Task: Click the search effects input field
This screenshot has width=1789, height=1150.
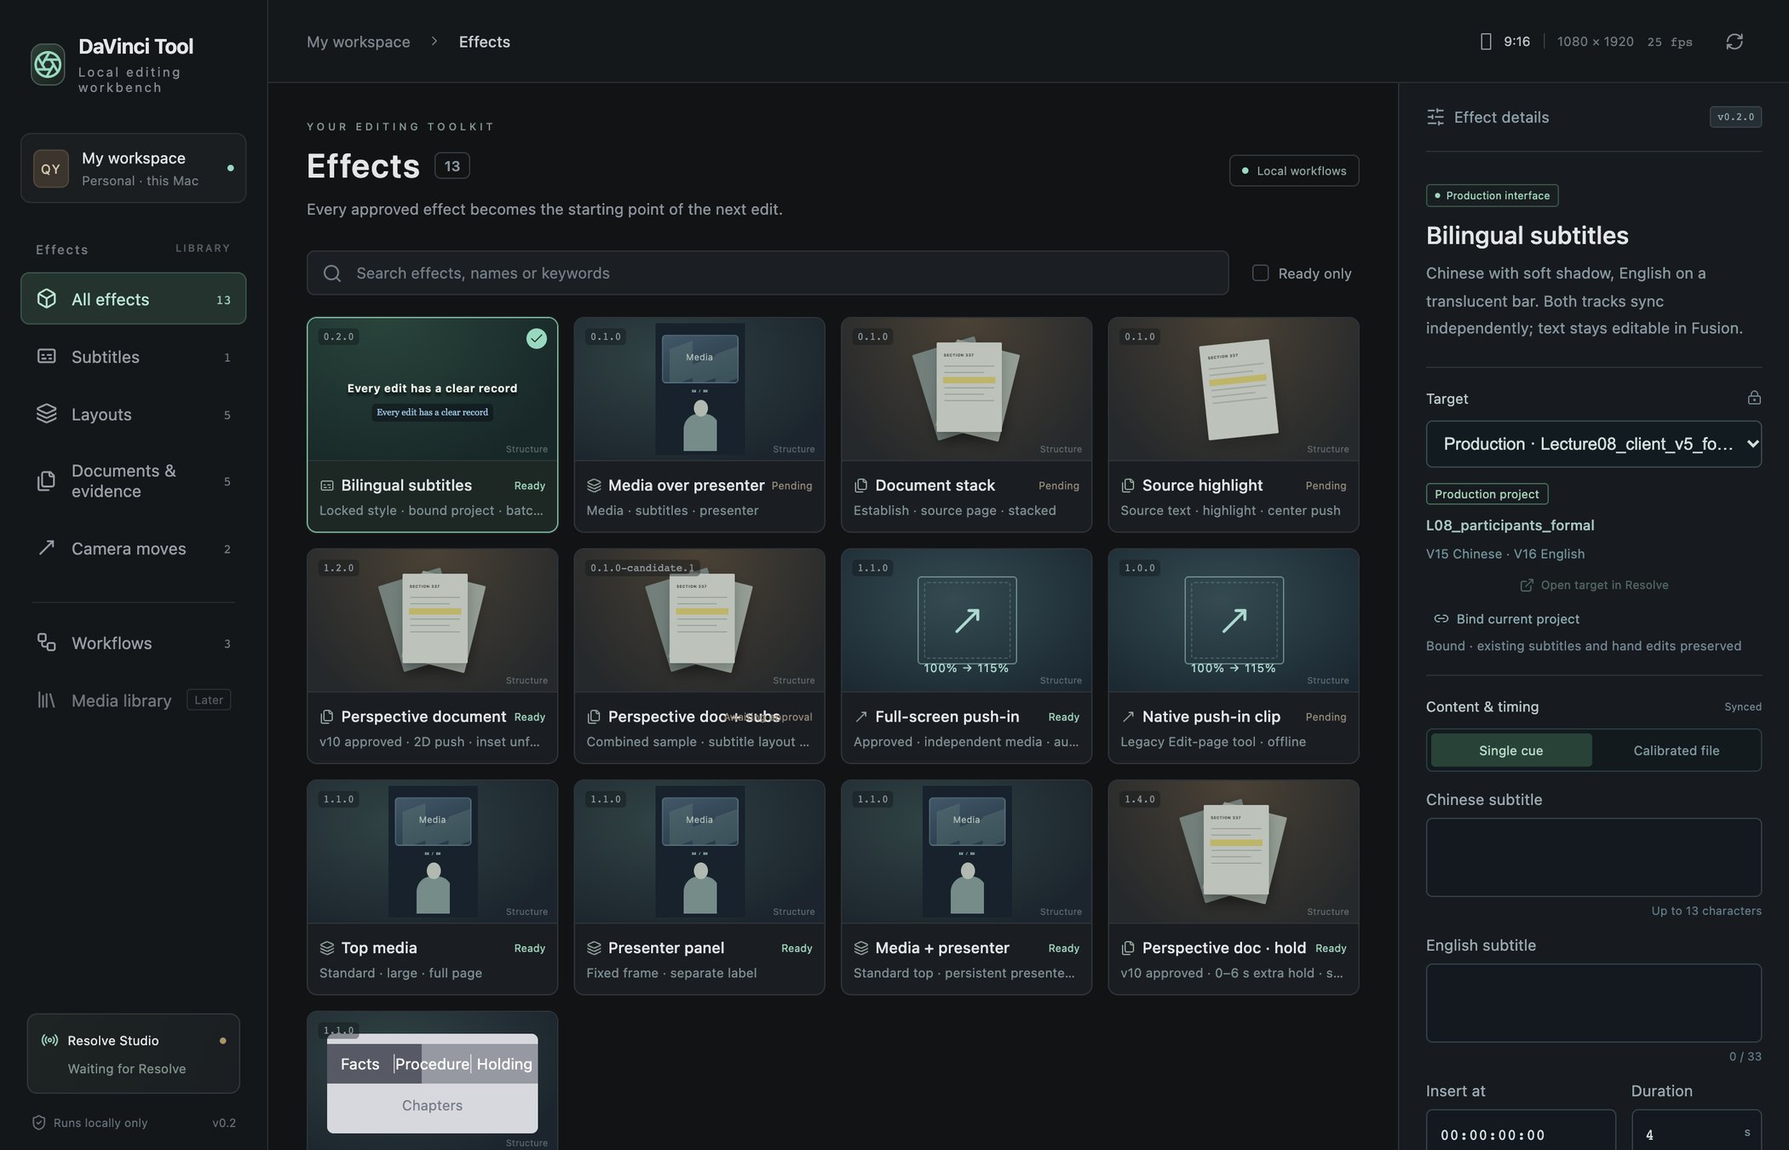Action: [x=768, y=273]
